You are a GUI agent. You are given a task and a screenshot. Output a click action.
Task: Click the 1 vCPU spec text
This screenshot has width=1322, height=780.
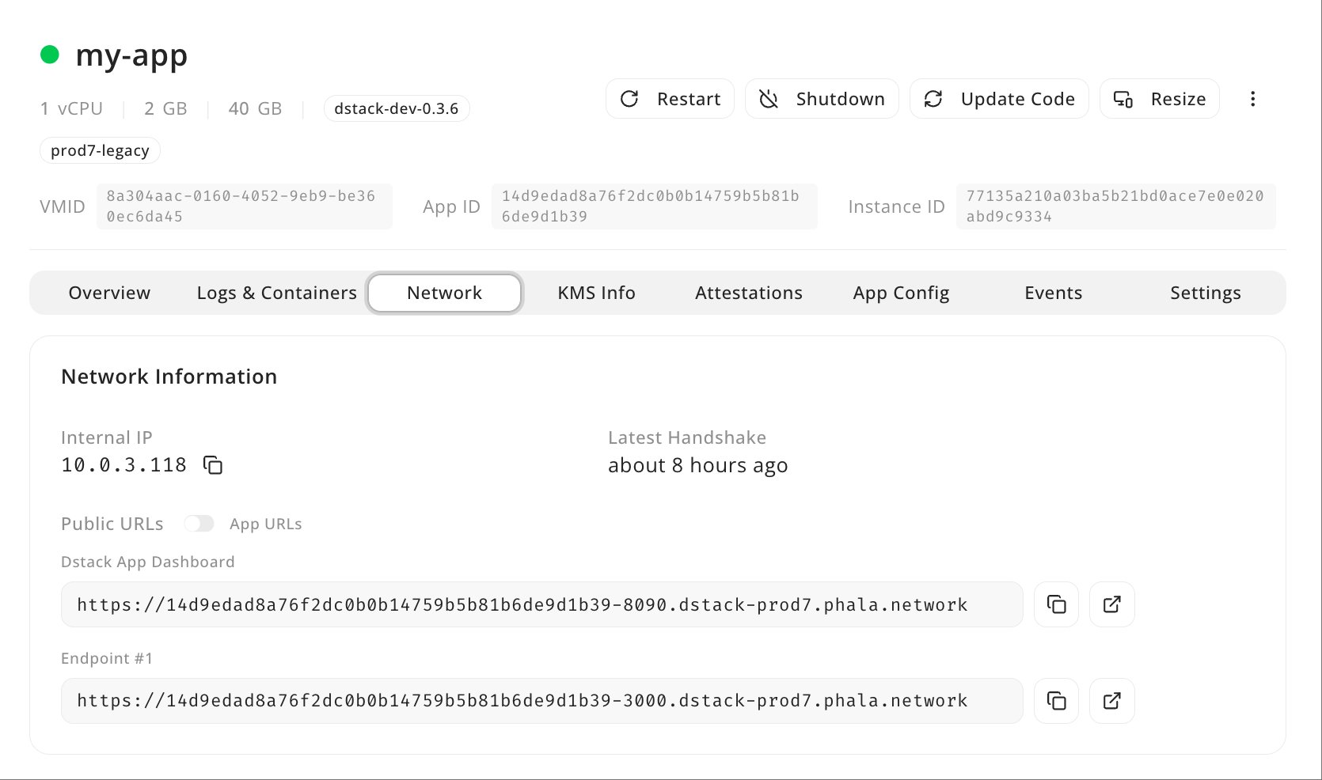[71, 108]
